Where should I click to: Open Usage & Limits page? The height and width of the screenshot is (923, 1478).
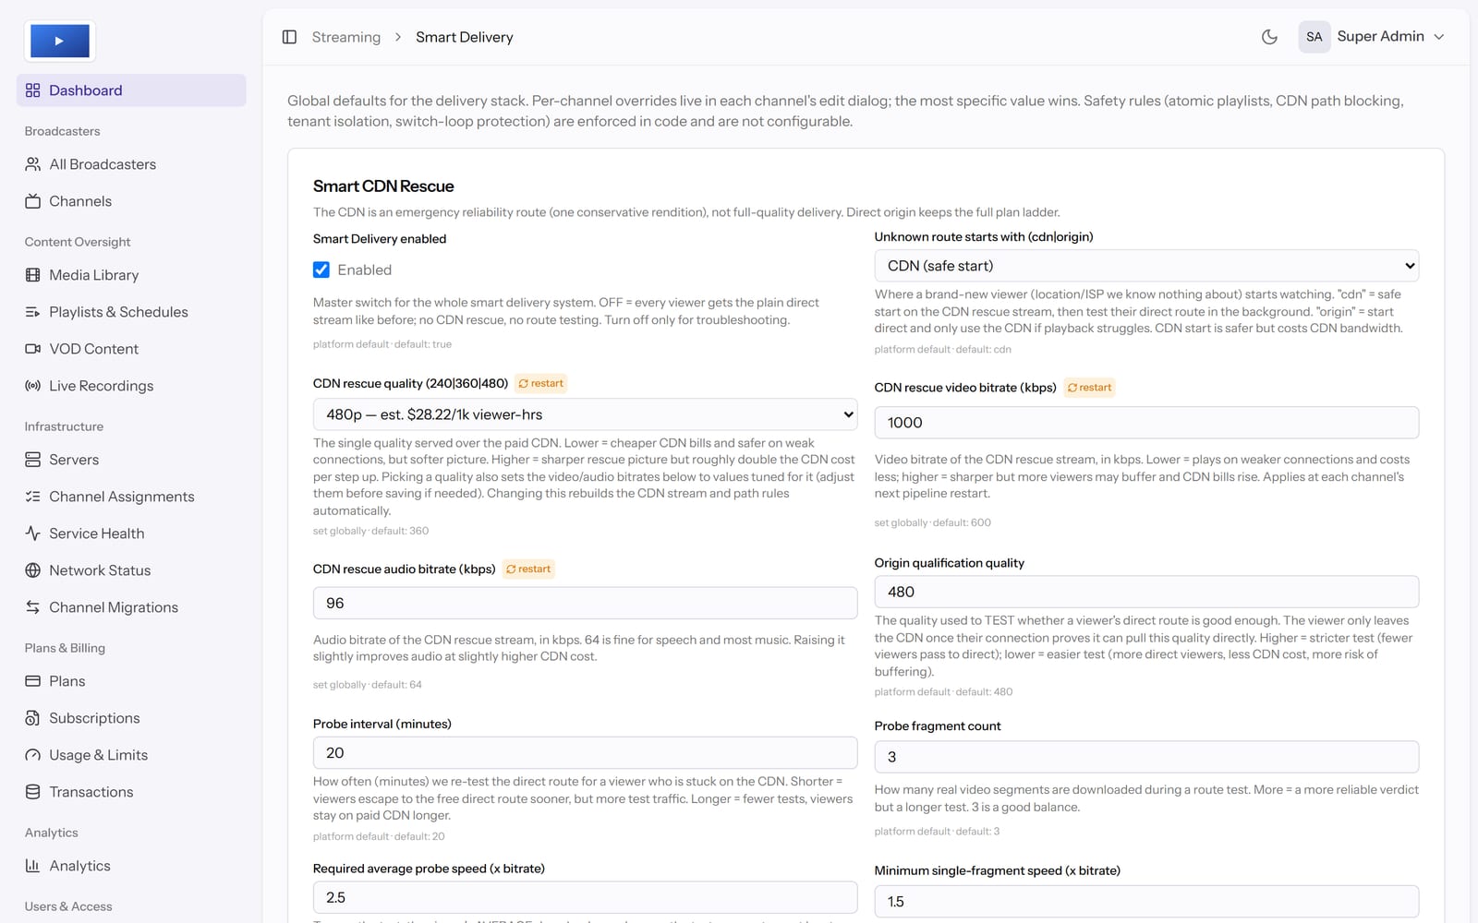pyautogui.click(x=131, y=755)
